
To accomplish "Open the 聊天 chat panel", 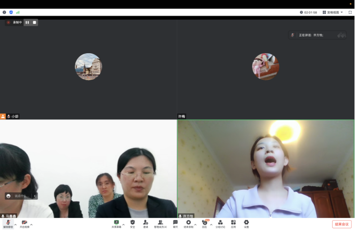I will click(175, 223).
